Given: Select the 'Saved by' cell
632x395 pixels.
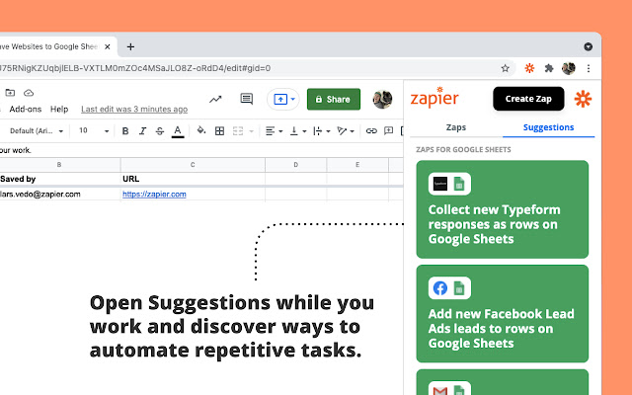Looking at the screenshot, I should point(60,179).
